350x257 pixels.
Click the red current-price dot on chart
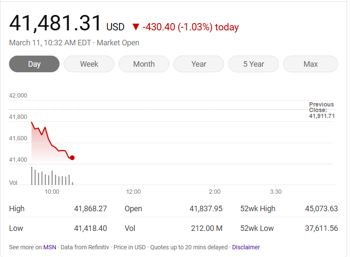[72, 158]
